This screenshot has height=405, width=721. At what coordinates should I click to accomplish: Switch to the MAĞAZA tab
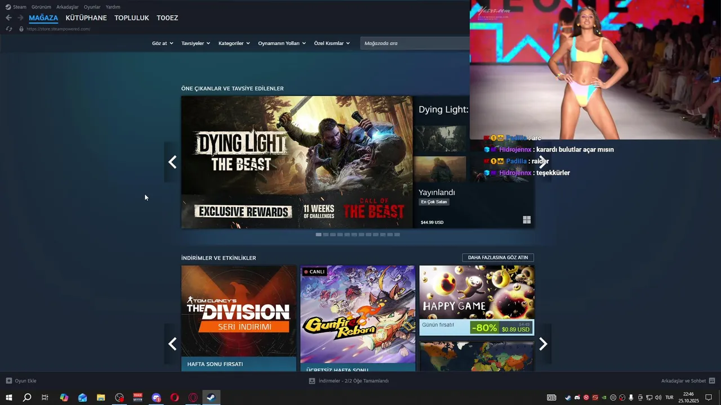(x=43, y=18)
